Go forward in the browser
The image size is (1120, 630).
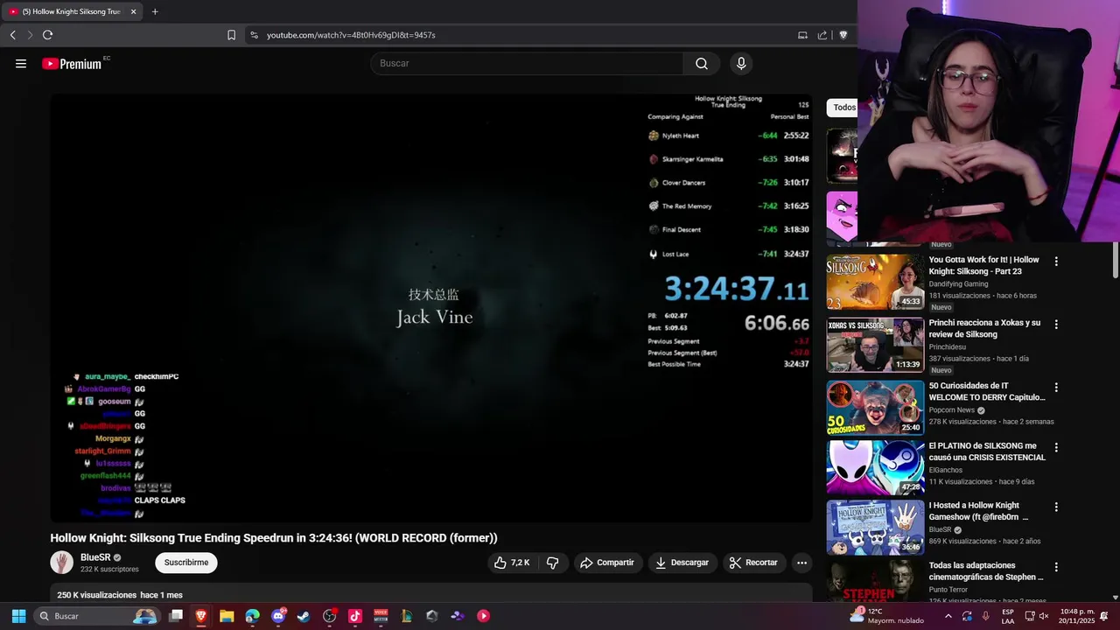coord(30,35)
